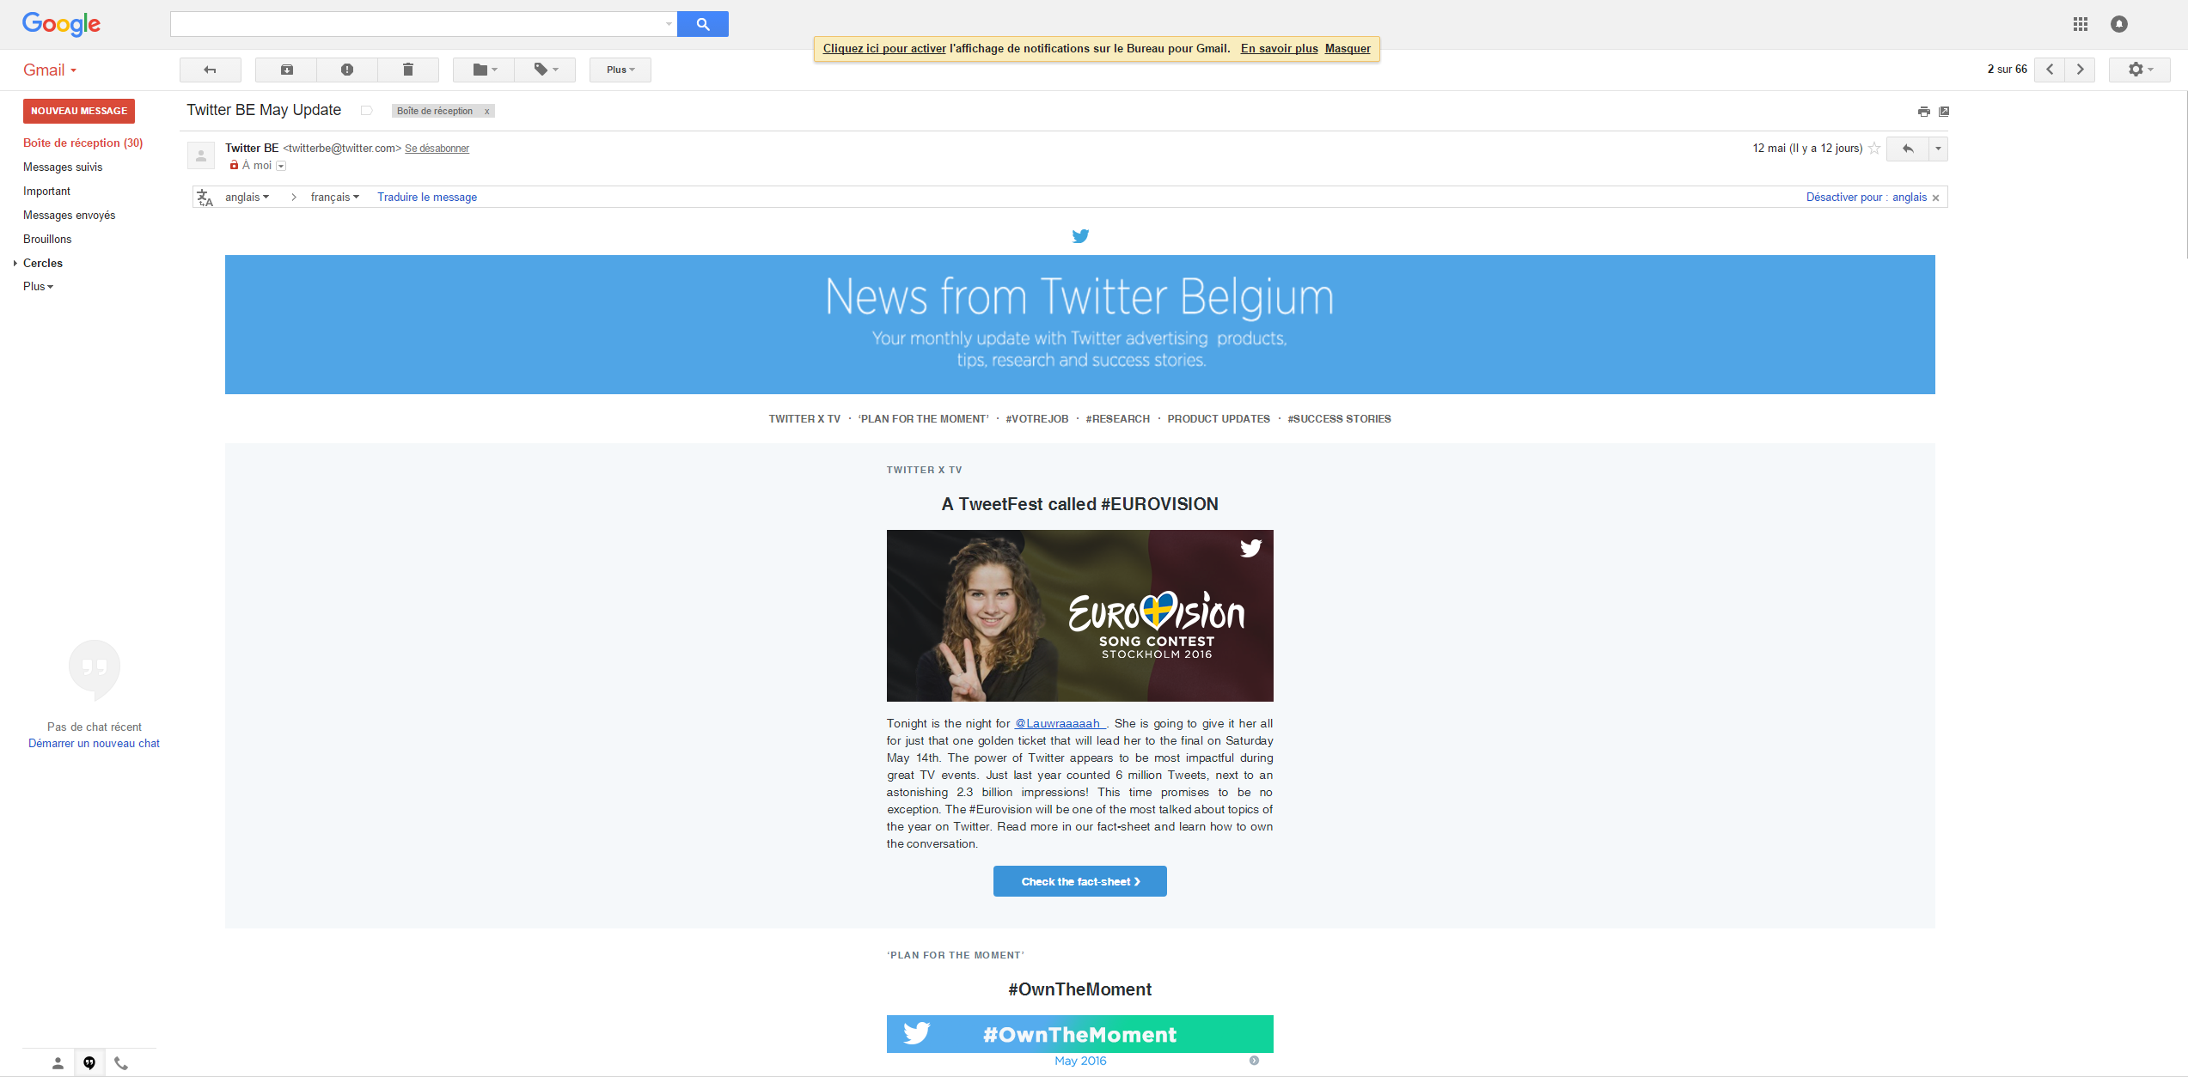The height and width of the screenshot is (1077, 2188).
Task: Click the sender's avatar placeholder
Action: pyautogui.click(x=201, y=155)
